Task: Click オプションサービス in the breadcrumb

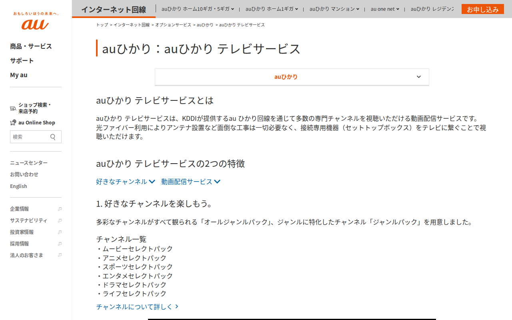Action: point(173,25)
